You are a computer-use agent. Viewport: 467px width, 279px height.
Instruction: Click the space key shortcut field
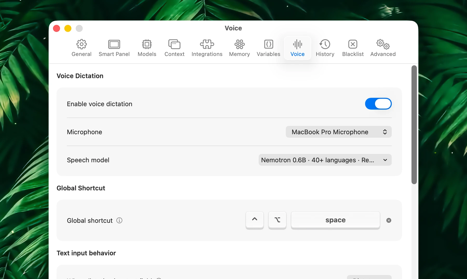tap(335, 220)
